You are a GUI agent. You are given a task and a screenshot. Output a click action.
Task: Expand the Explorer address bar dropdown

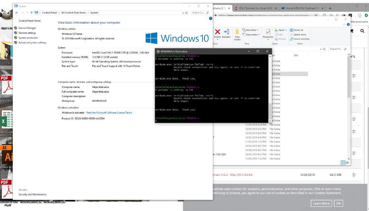point(320,49)
